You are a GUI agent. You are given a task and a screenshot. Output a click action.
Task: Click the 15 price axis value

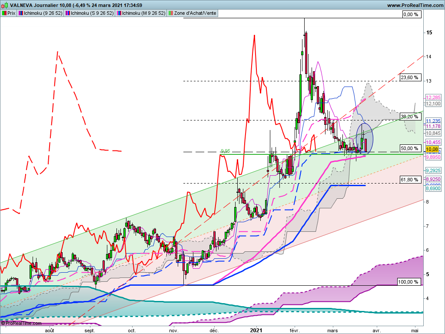[x=429, y=33]
